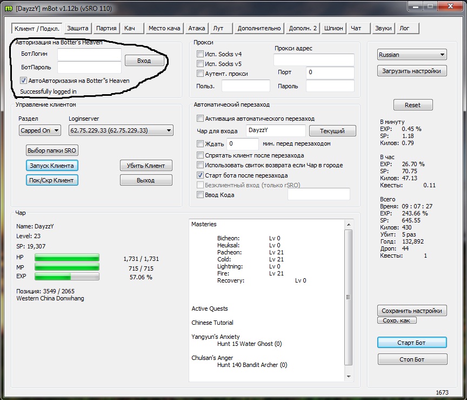Open the Capped On Раздел dropdown

(40, 130)
